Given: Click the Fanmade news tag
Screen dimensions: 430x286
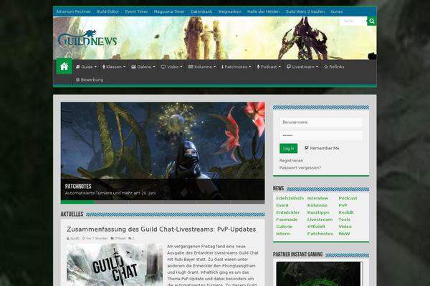Looking at the screenshot, I should (x=287, y=220).
